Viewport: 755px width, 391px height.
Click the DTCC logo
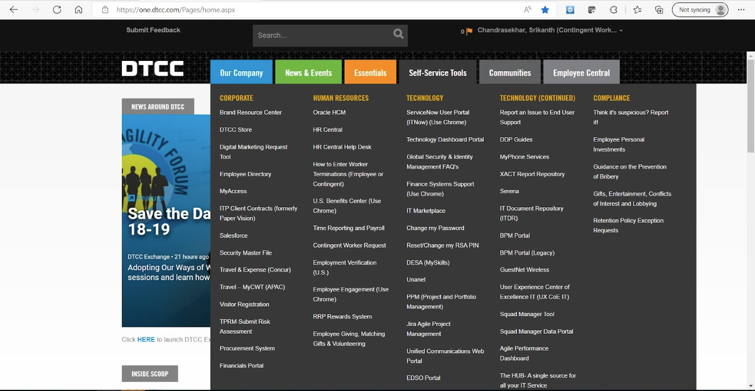(x=153, y=69)
